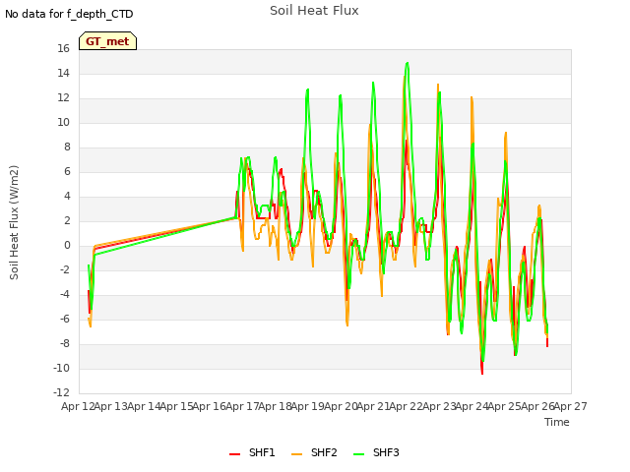Click the -8 y-axis tick label

pos(65,343)
